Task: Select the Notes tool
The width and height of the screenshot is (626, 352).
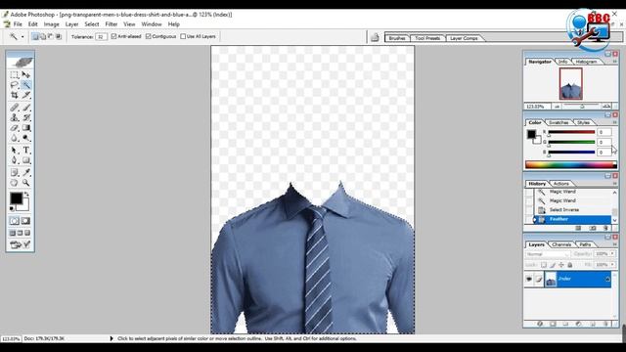Action: pyautogui.click(x=15, y=172)
